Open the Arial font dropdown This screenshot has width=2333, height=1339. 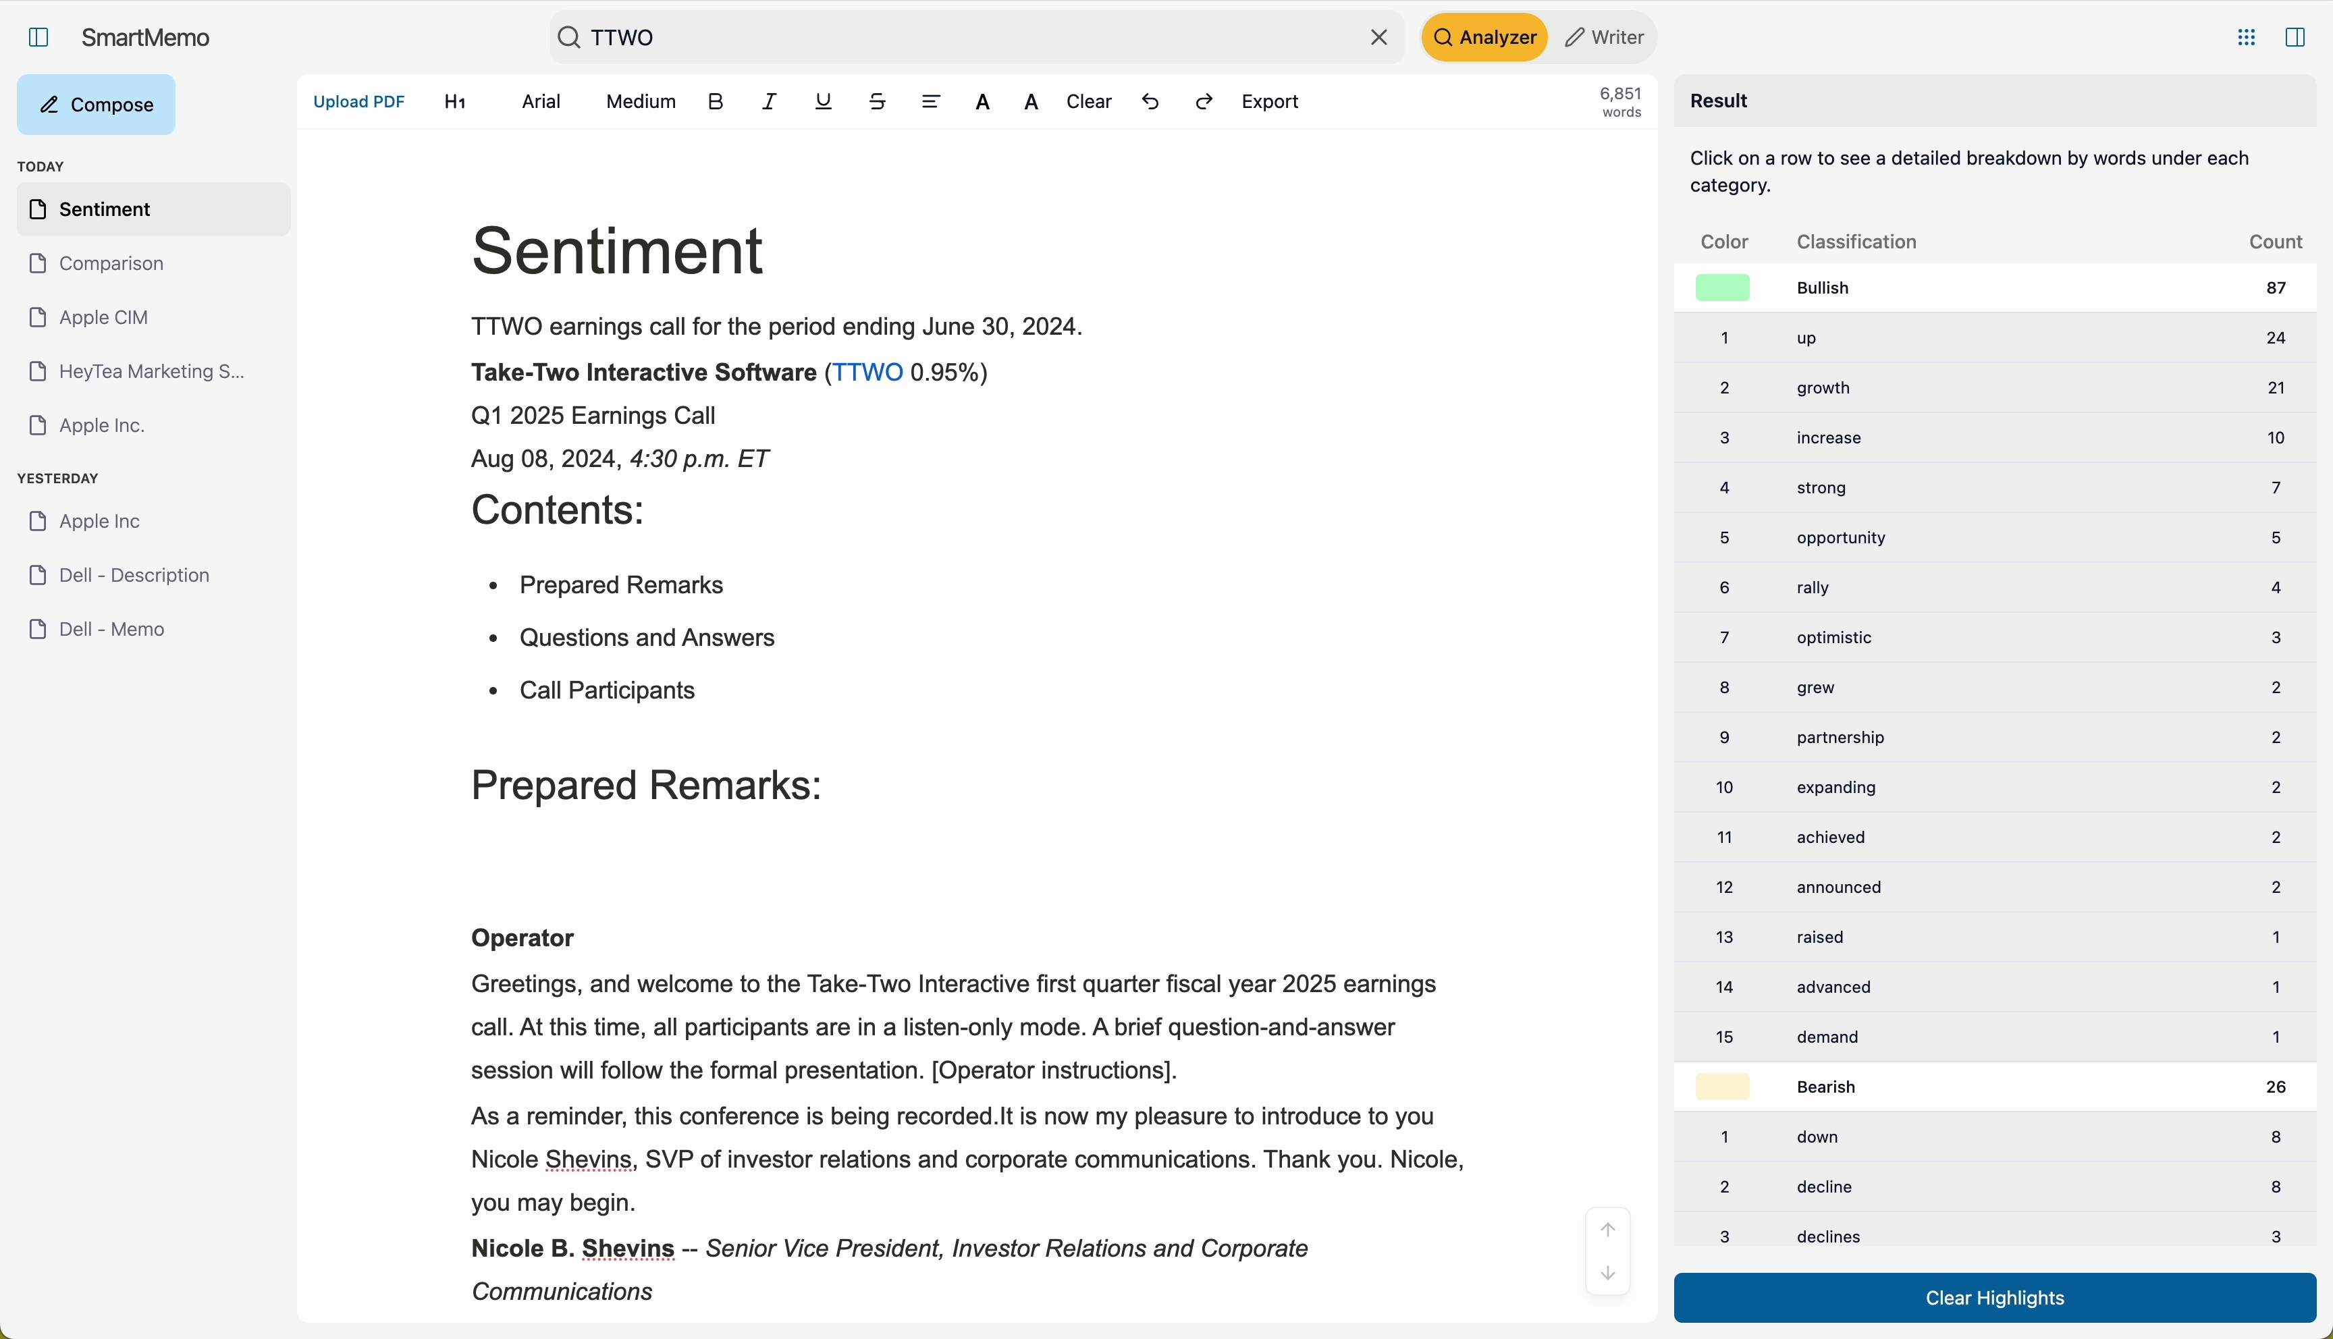pos(541,101)
